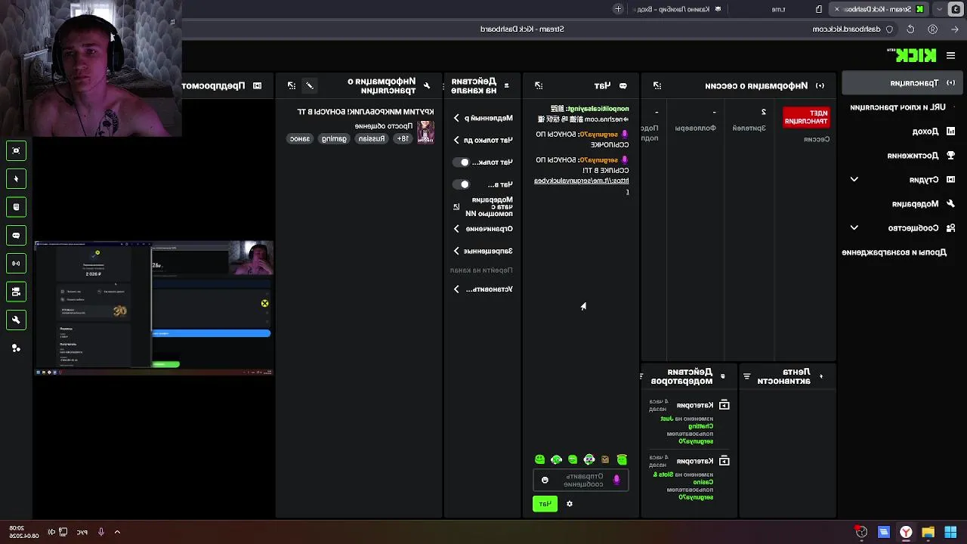Click the Достижения trophy icon in the sidebar
967x544 pixels.
tap(951, 155)
